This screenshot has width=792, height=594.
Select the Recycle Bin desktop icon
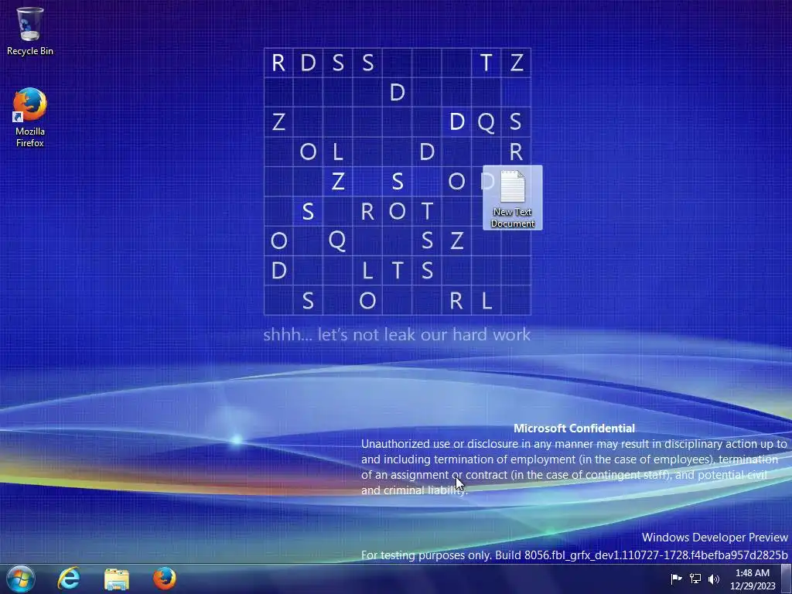coord(30,31)
